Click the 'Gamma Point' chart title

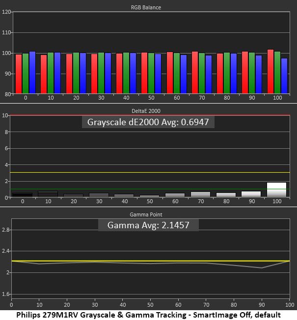pos(146,214)
